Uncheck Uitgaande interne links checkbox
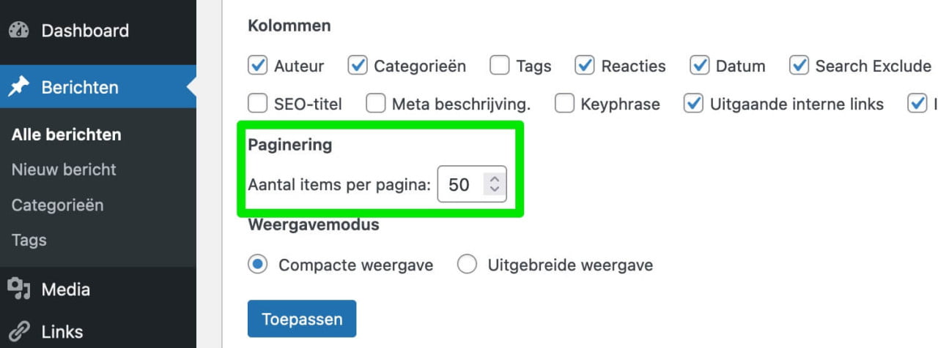Image resolution: width=938 pixels, height=348 pixels. point(693,104)
